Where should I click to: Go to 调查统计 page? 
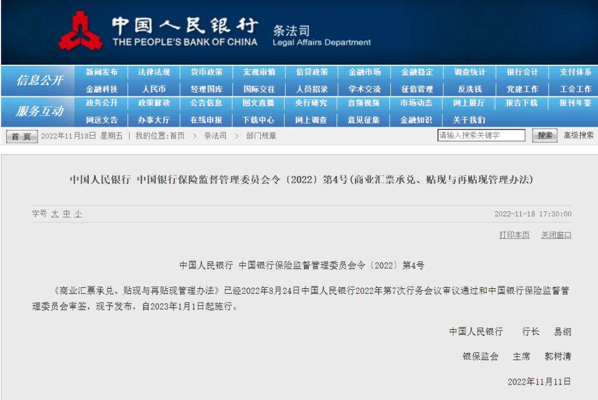(470, 72)
